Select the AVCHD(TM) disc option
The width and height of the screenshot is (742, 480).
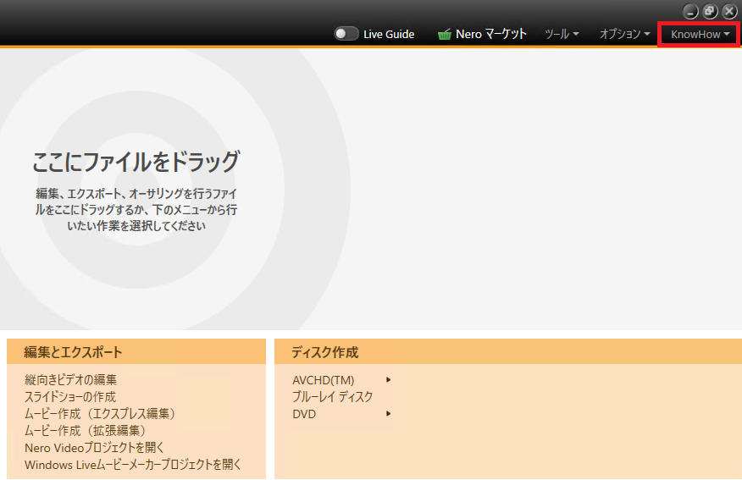[x=324, y=380]
